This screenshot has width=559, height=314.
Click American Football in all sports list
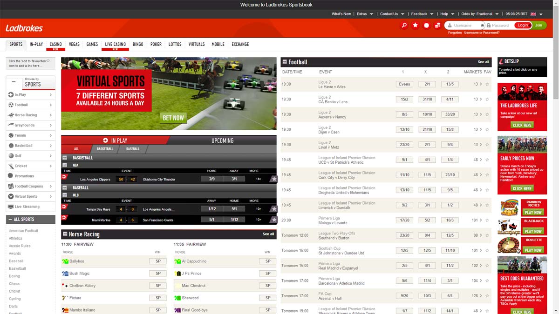pyautogui.click(x=23, y=231)
